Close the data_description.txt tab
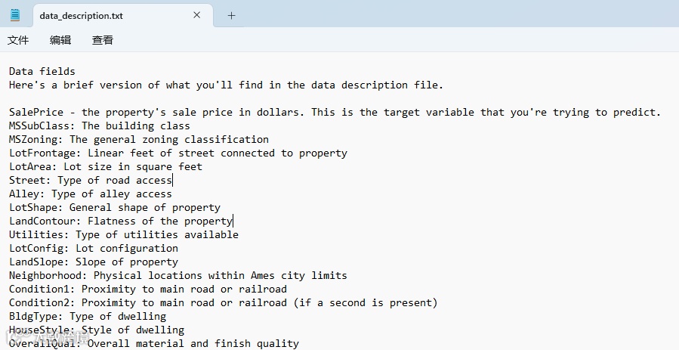The width and height of the screenshot is (679, 350). pyautogui.click(x=197, y=15)
